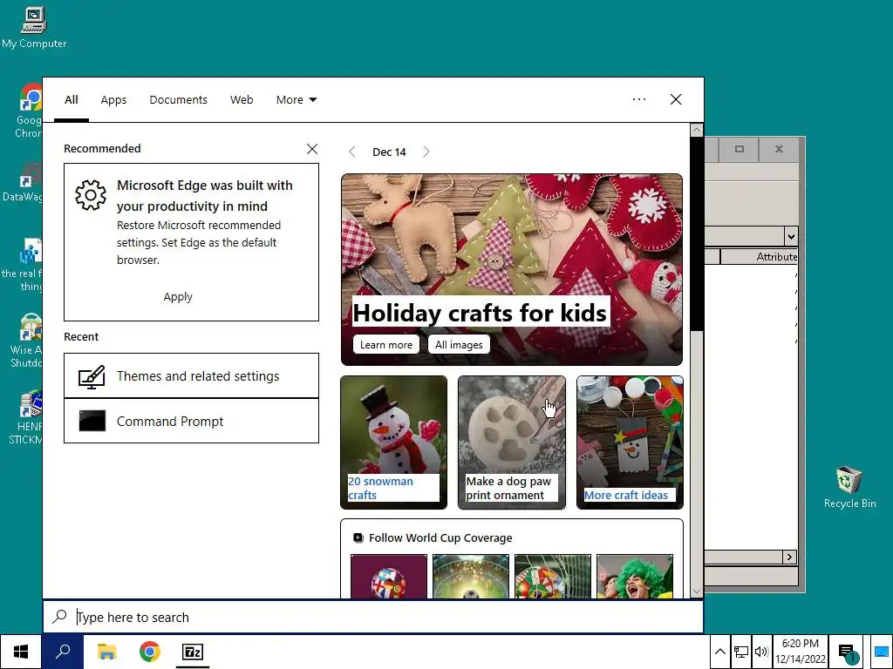The height and width of the screenshot is (669, 893).
Task: Dismiss the Recommended section
Action: pos(312,149)
